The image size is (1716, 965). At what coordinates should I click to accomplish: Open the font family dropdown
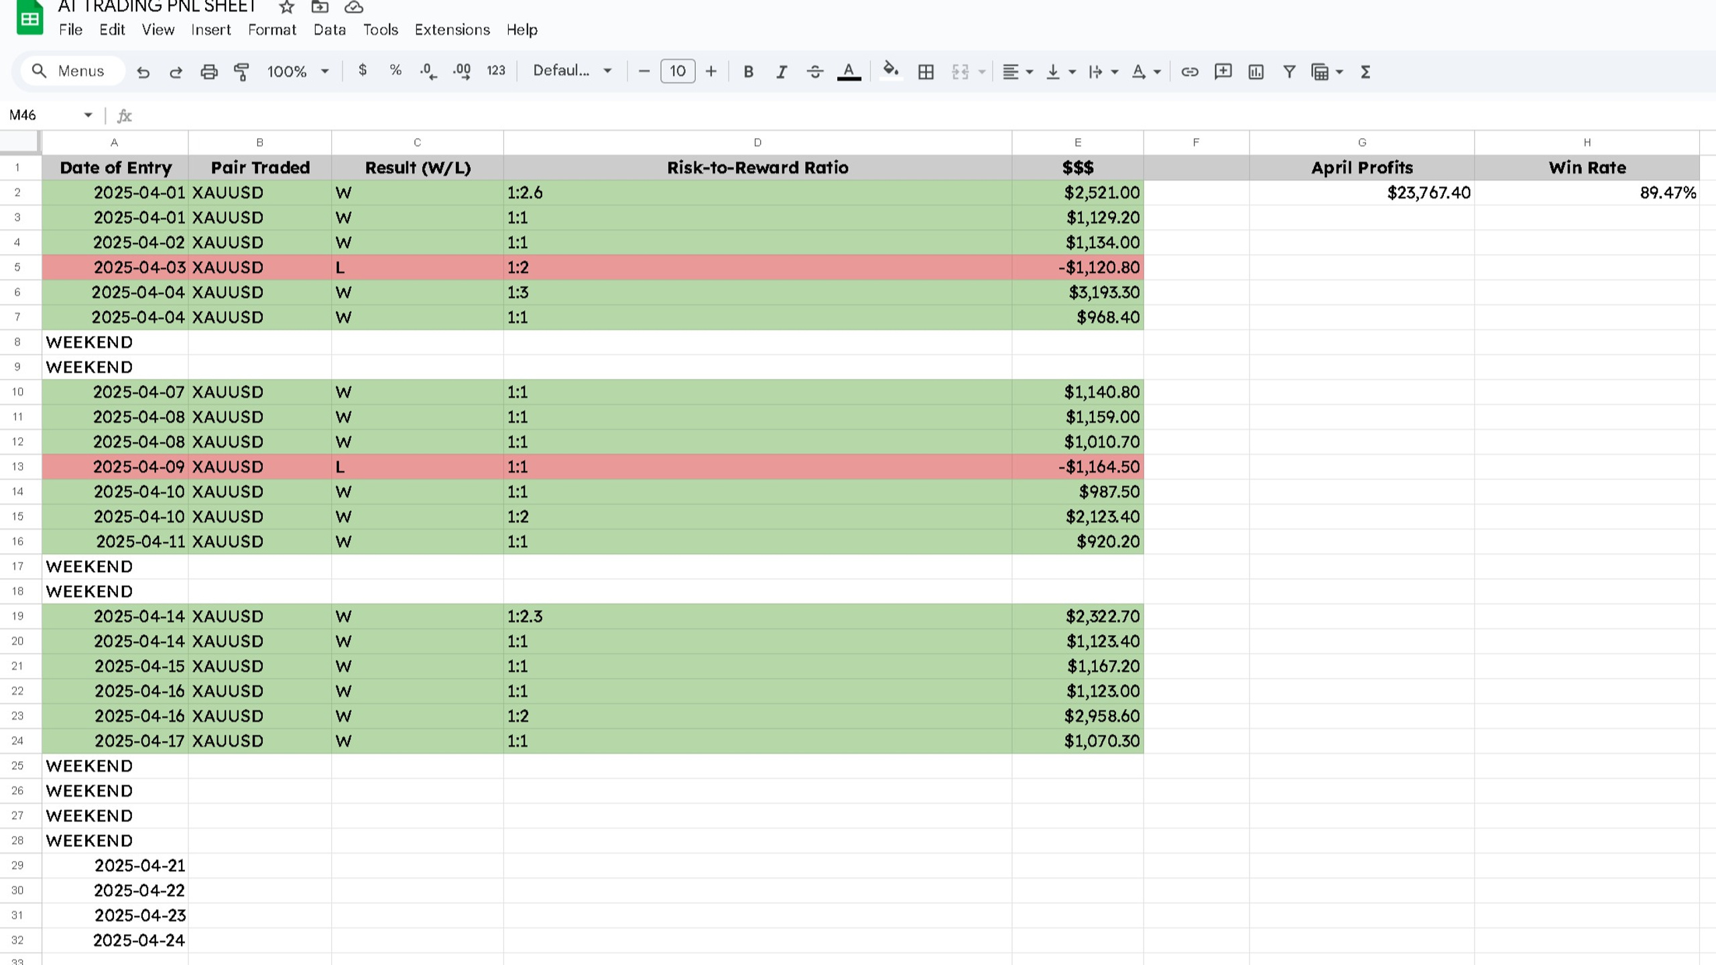pos(572,70)
